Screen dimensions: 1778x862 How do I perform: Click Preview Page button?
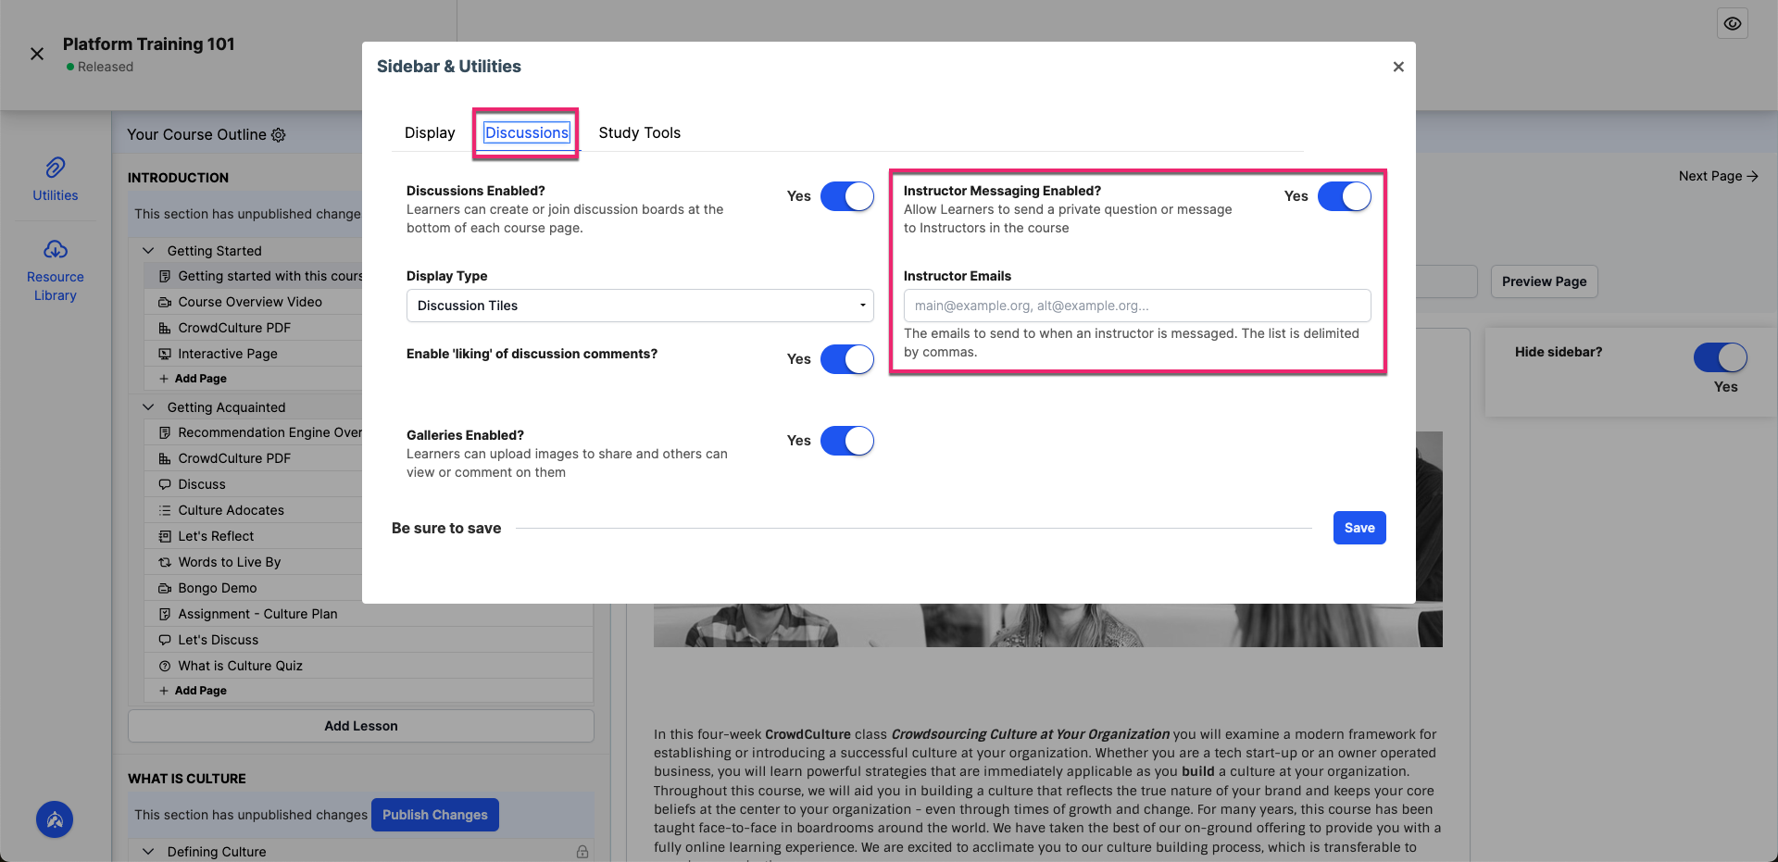[1545, 281]
